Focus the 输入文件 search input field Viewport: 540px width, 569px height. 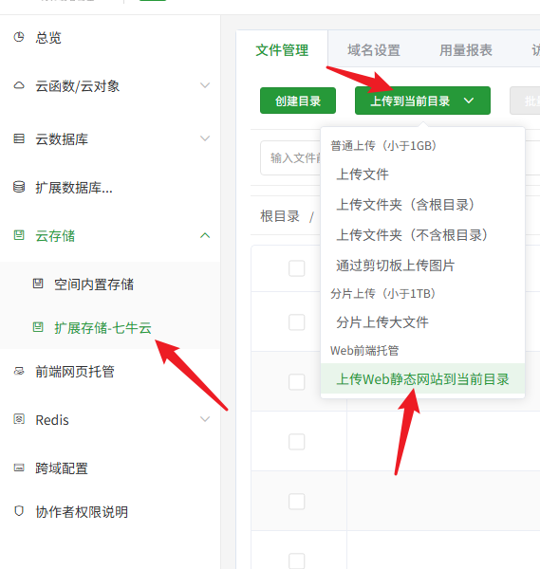(x=291, y=157)
